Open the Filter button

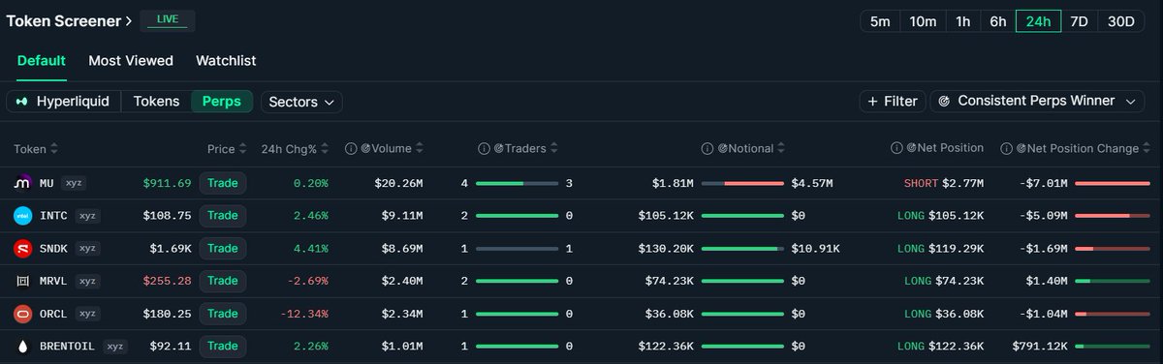click(x=892, y=101)
